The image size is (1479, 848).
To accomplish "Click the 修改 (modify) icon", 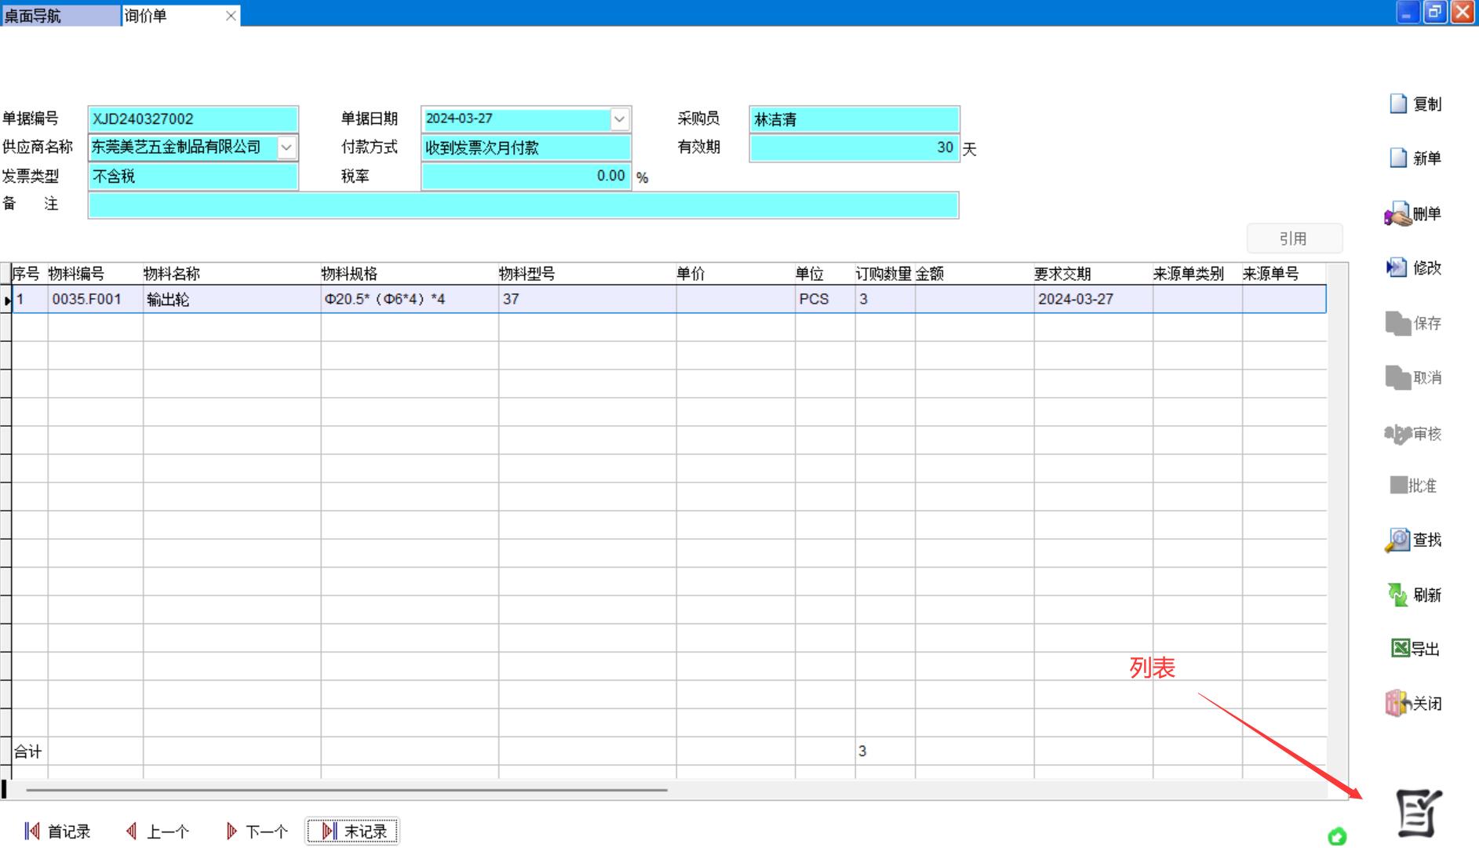I will pos(1397,268).
